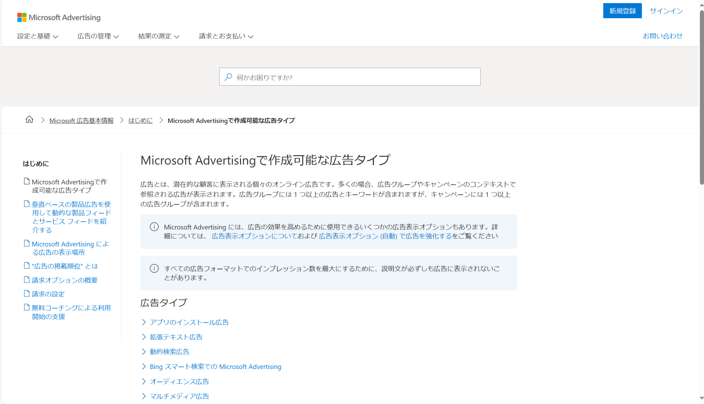Click the home icon in breadcrumb

coord(29,120)
